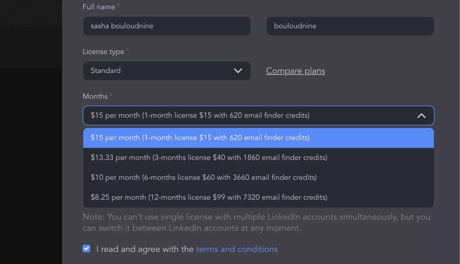The width and height of the screenshot is (460, 264).
Task: Open the terms and conditions link
Action: point(237,249)
